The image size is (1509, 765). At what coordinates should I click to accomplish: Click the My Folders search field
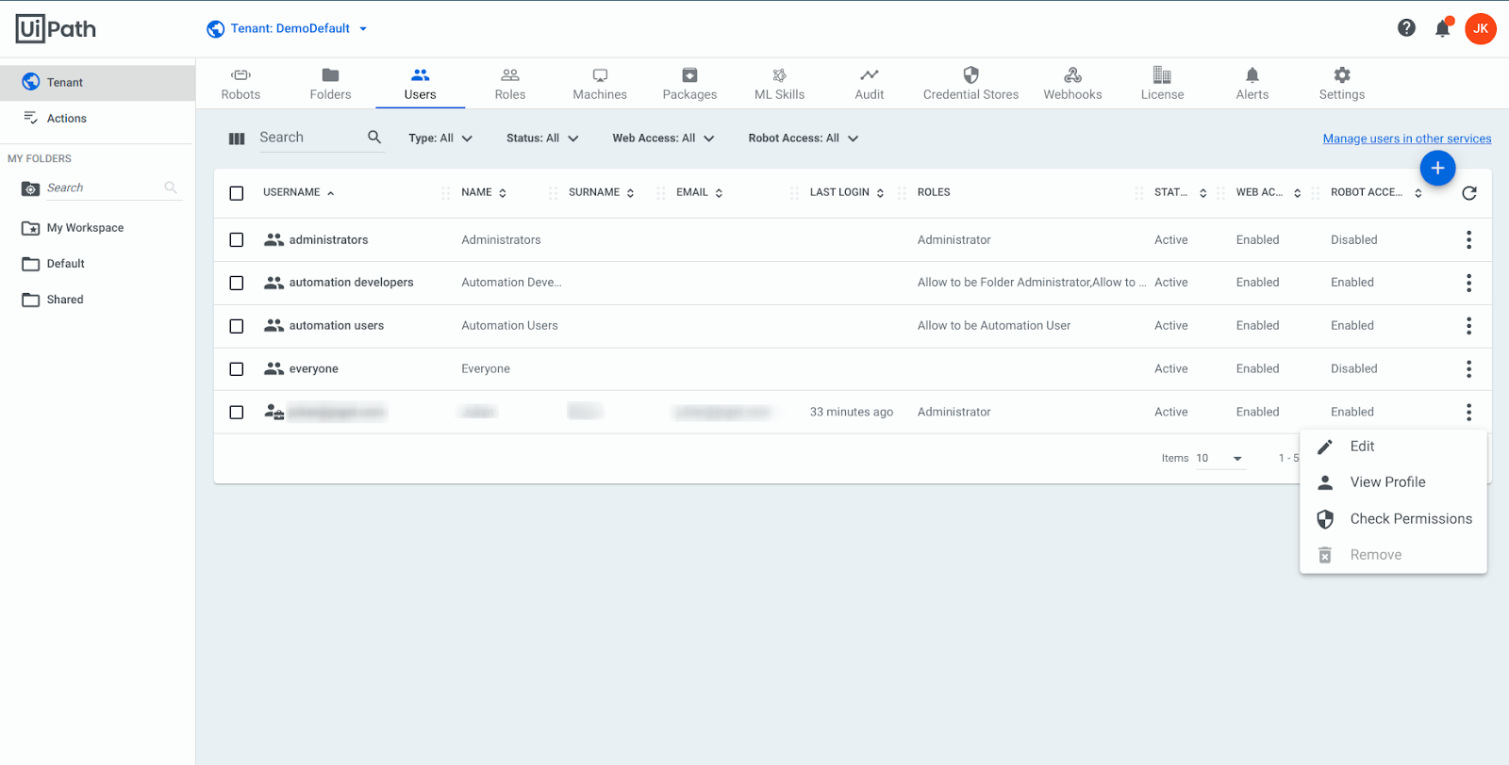(104, 187)
